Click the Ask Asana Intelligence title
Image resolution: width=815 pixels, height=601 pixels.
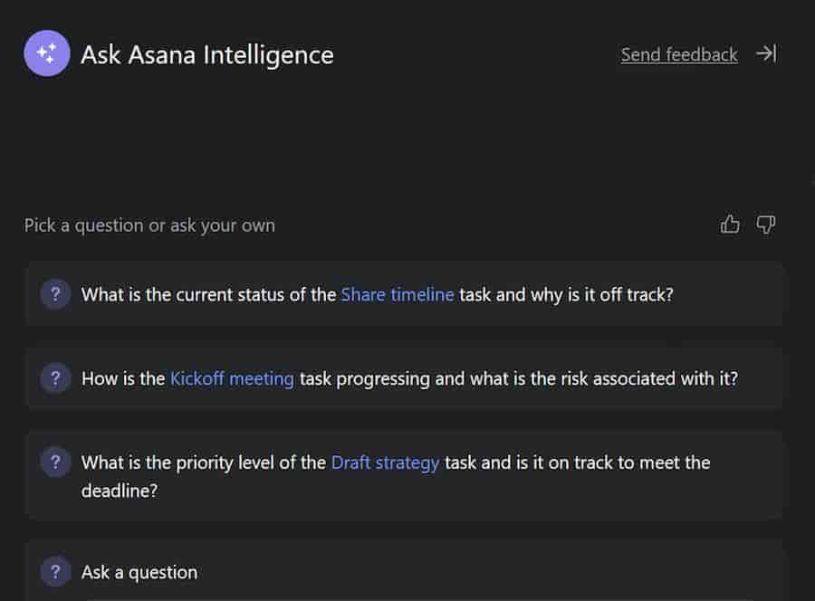pos(208,54)
